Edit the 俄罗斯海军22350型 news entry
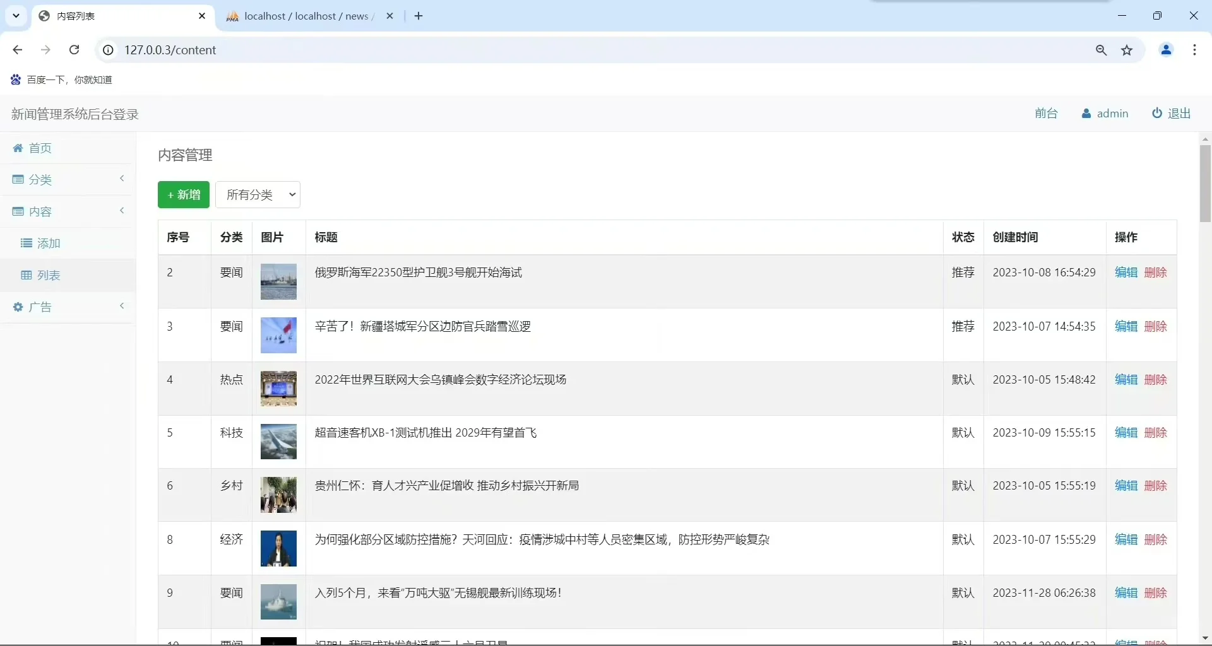This screenshot has height=646, width=1212. click(x=1126, y=273)
